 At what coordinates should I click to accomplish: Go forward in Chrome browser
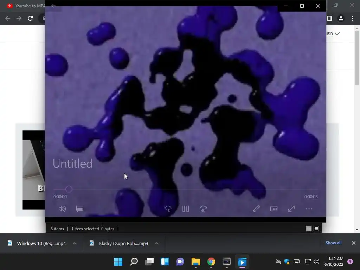[19, 18]
